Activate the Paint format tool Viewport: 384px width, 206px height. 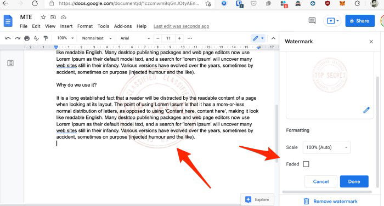[x=46, y=38]
